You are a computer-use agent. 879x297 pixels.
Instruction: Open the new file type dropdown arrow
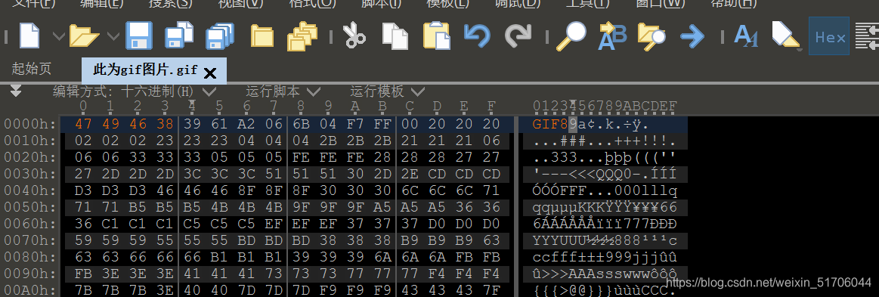point(58,36)
